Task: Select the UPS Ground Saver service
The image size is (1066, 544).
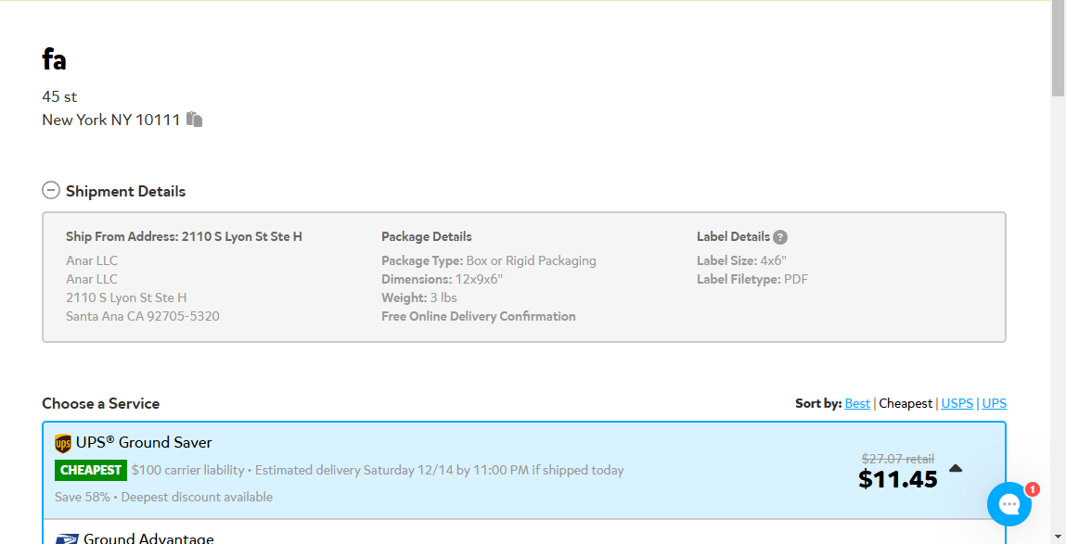Action: coord(524,470)
